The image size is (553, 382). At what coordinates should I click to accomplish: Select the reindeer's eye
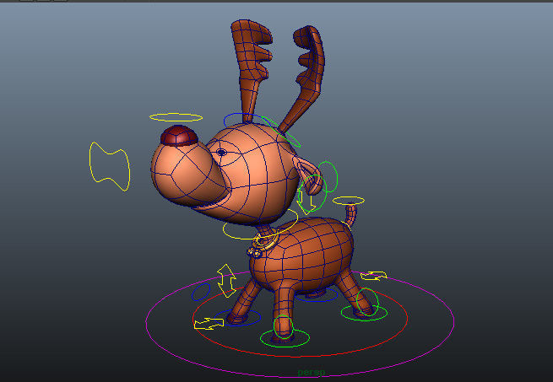pos(221,153)
